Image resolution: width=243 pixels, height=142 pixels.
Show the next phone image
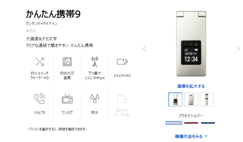click(238, 48)
